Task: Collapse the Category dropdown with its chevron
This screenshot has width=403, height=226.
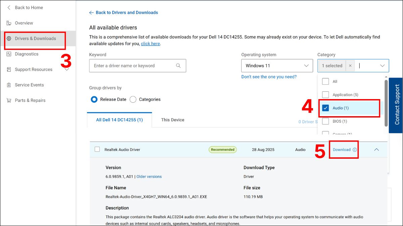Action: coord(382,66)
